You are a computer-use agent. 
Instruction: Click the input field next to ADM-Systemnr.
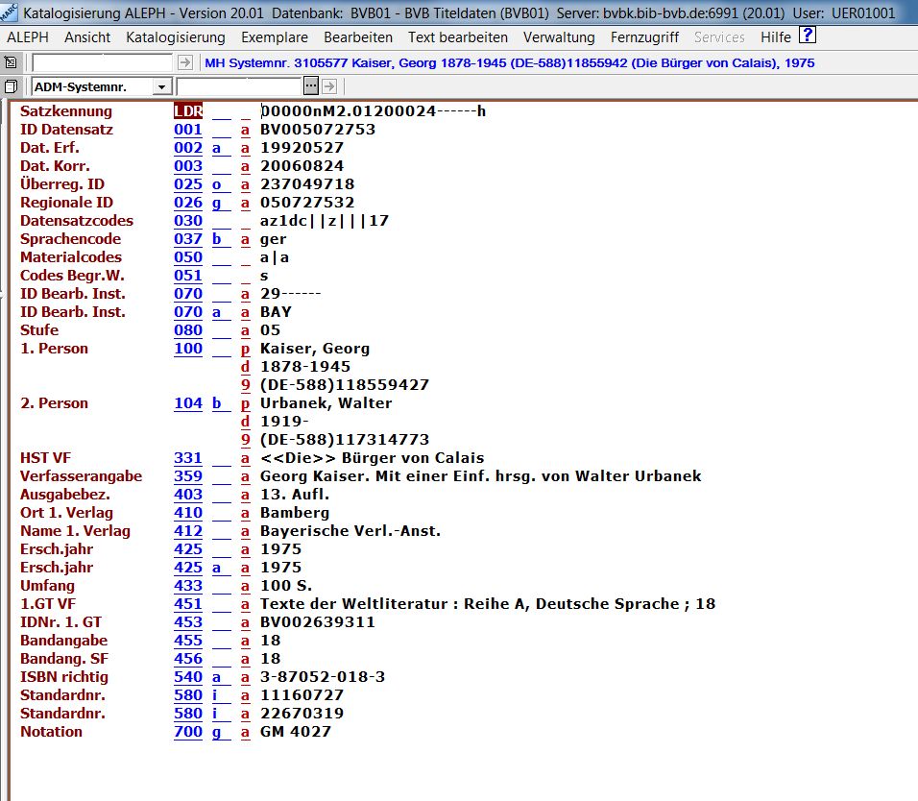[239, 86]
